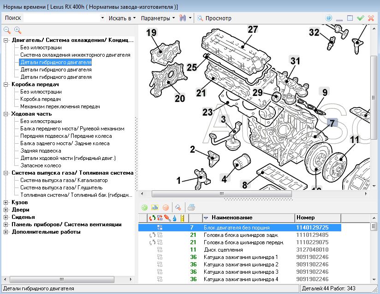Select the Диск сцепления row
Image resolution: width=380 pixels, height=294 pixels.
(223, 249)
